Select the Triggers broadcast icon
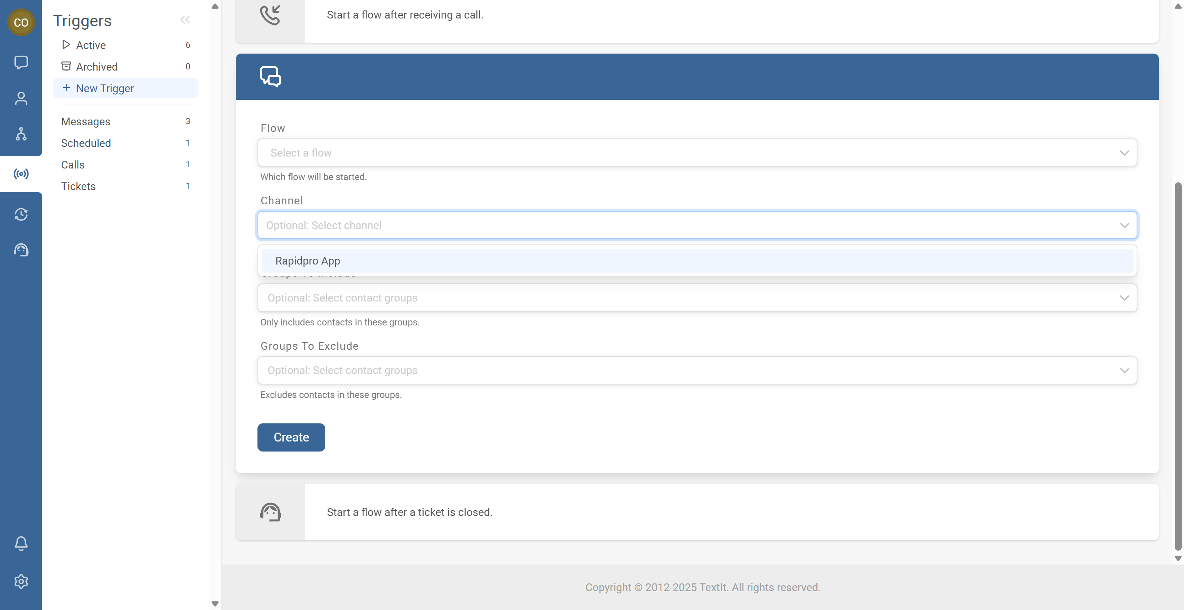The image size is (1184, 610). (21, 174)
